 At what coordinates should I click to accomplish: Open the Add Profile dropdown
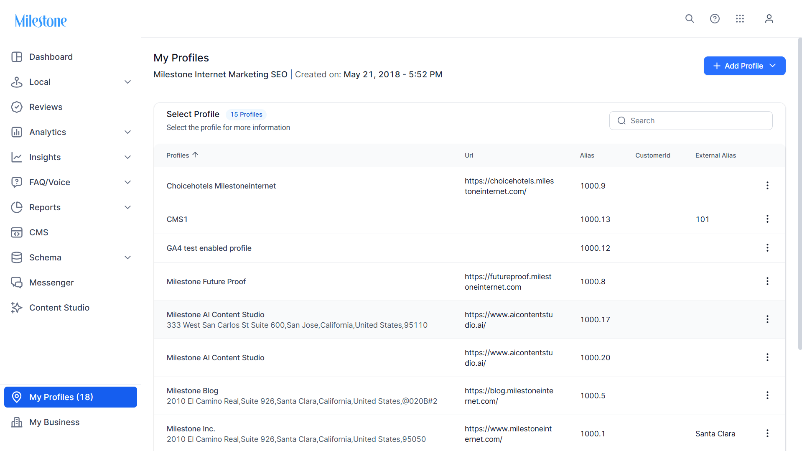coord(744,66)
